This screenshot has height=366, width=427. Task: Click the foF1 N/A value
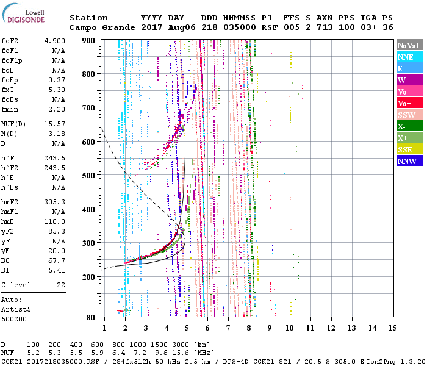59,51
